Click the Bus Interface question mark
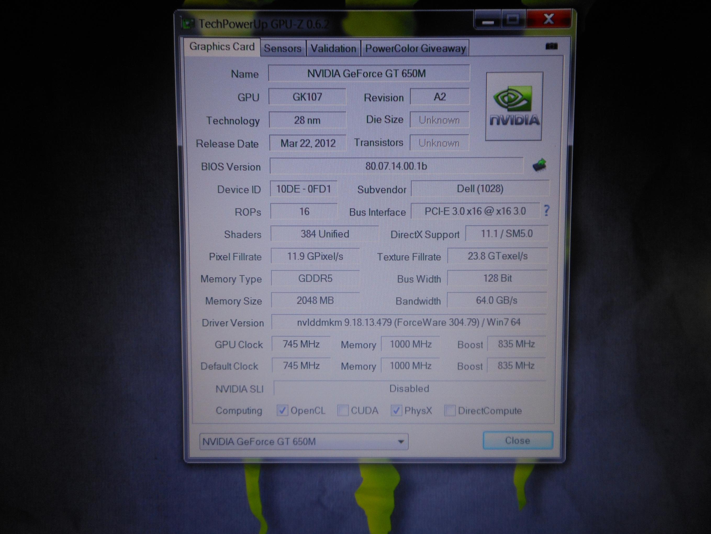 point(546,211)
